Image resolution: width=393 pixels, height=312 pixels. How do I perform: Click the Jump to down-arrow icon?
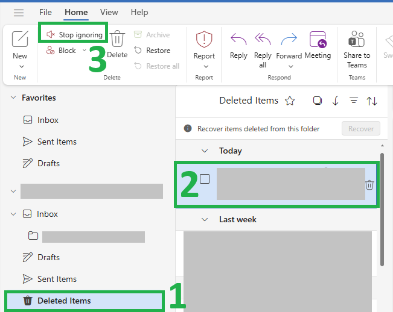click(336, 101)
